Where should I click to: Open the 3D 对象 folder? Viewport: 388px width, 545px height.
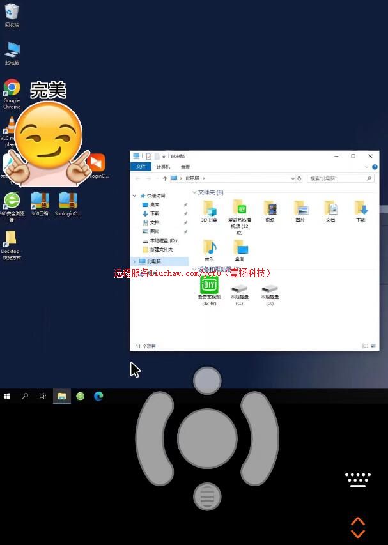tap(209, 208)
